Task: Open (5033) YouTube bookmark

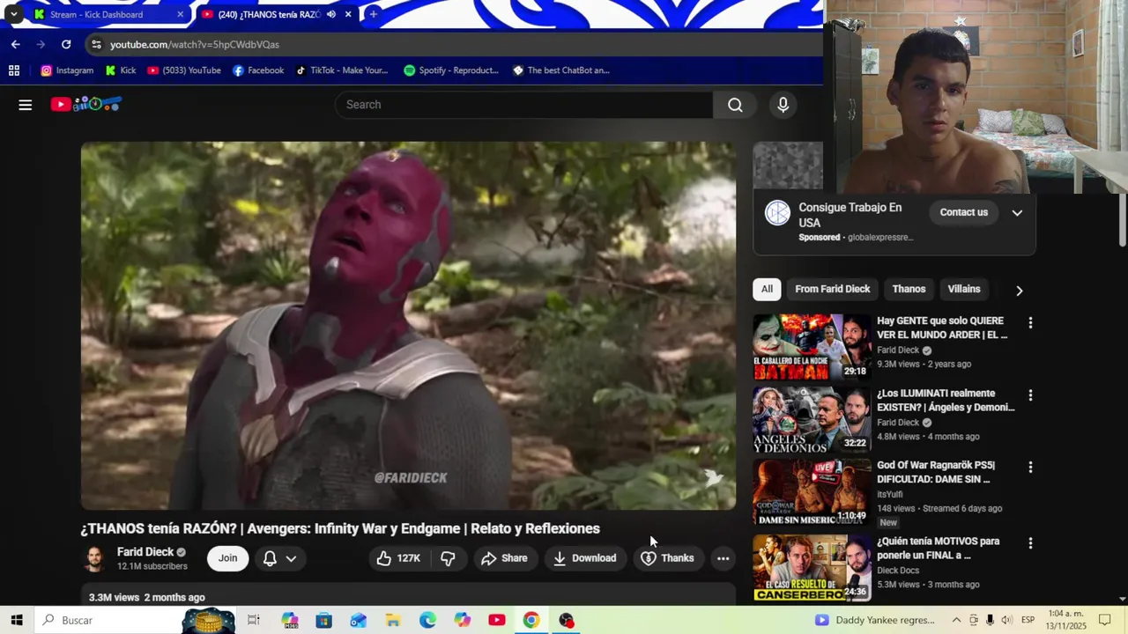Action: [184, 70]
